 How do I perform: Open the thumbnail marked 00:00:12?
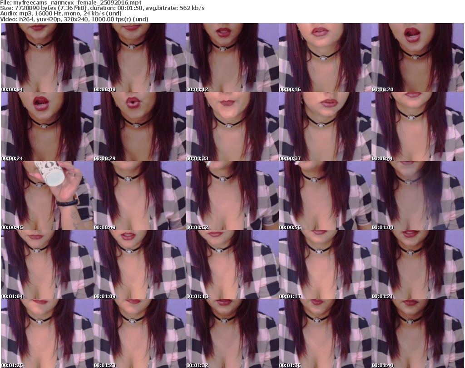[232, 58]
